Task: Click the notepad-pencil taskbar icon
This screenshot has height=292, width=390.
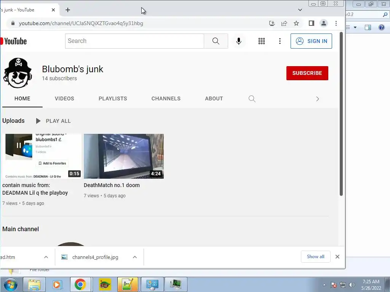Action: click(128, 284)
